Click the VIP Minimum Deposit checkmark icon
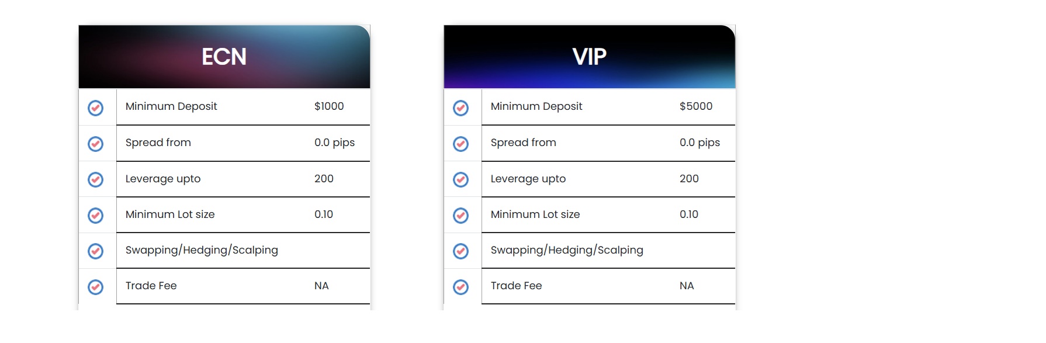1046x343 pixels. click(x=461, y=108)
